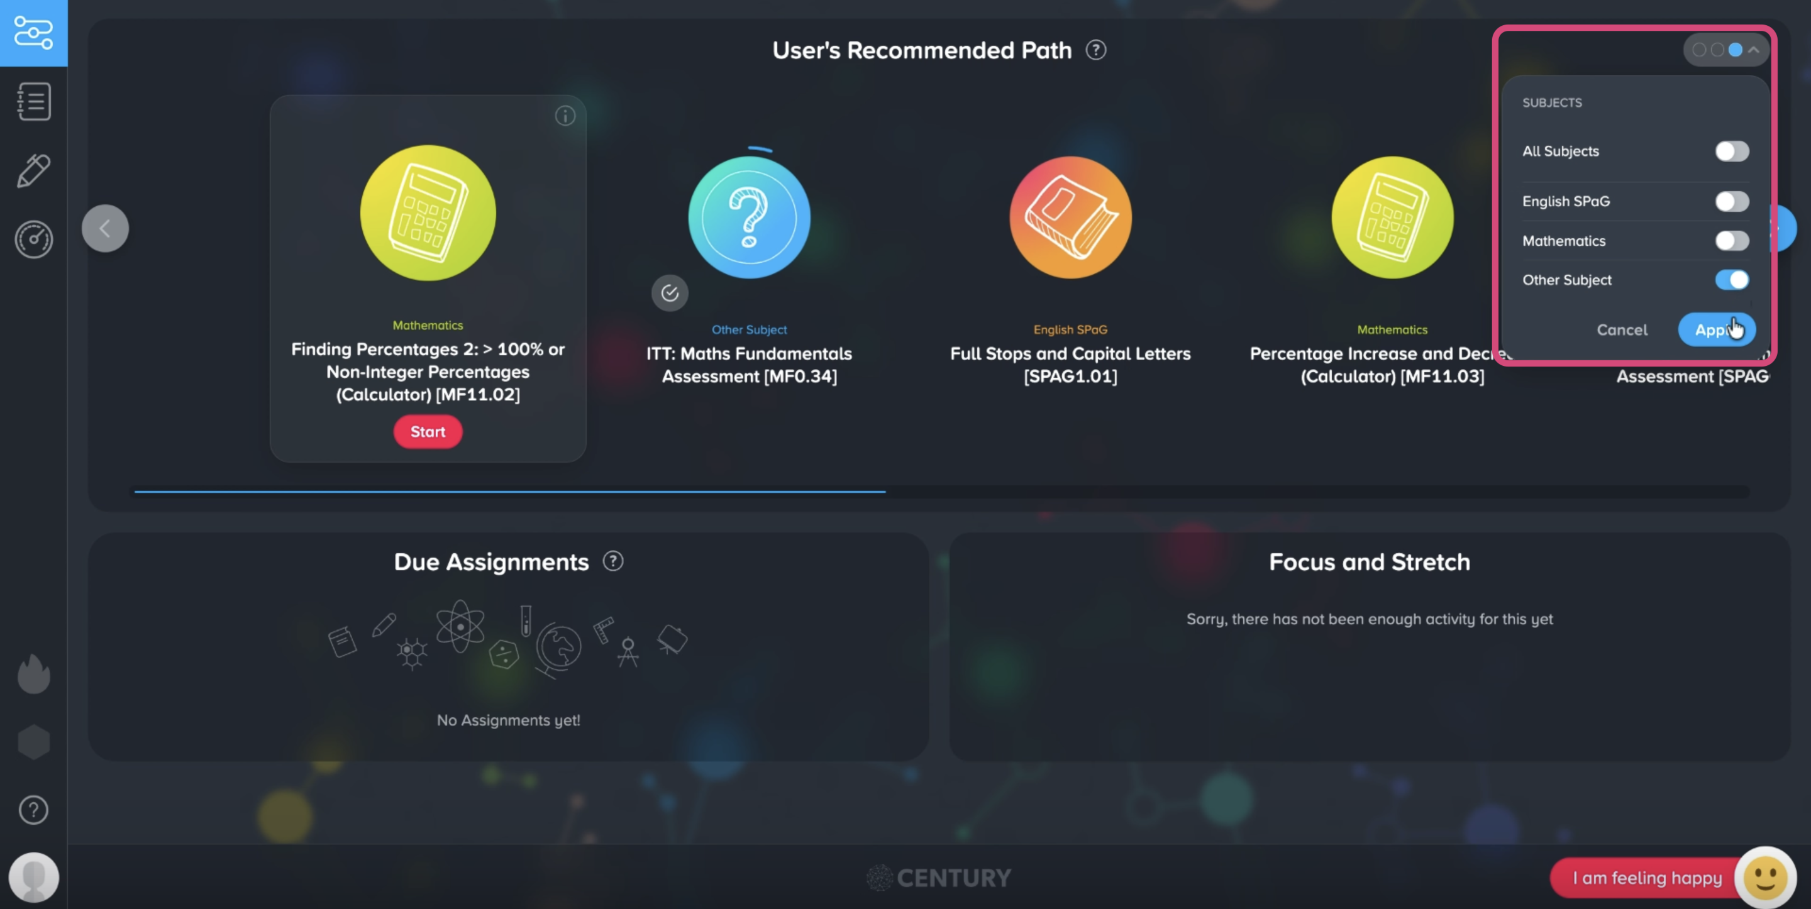Open help question mark in sidebar

(33, 810)
